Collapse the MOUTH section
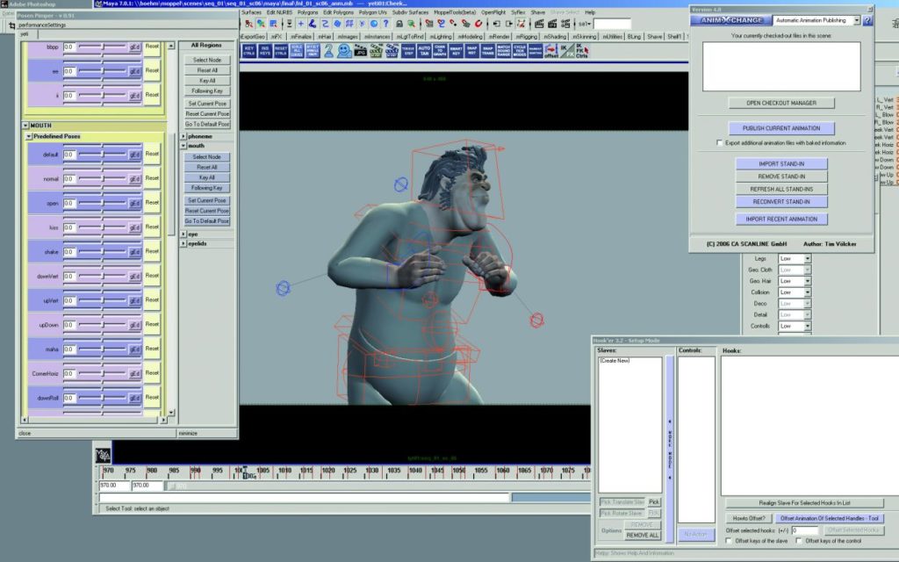Image resolution: width=899 pixels, height=562 pixels. [25, 125]
